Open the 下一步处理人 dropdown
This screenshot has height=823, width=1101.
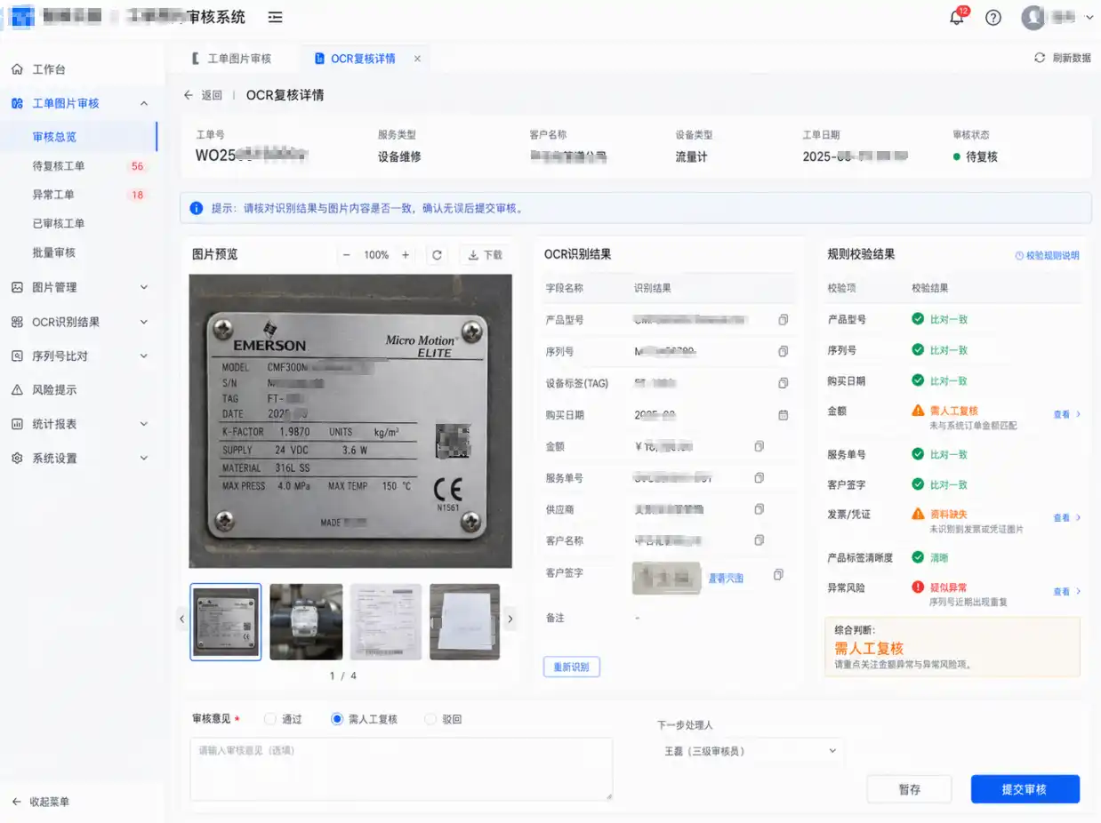750,751
